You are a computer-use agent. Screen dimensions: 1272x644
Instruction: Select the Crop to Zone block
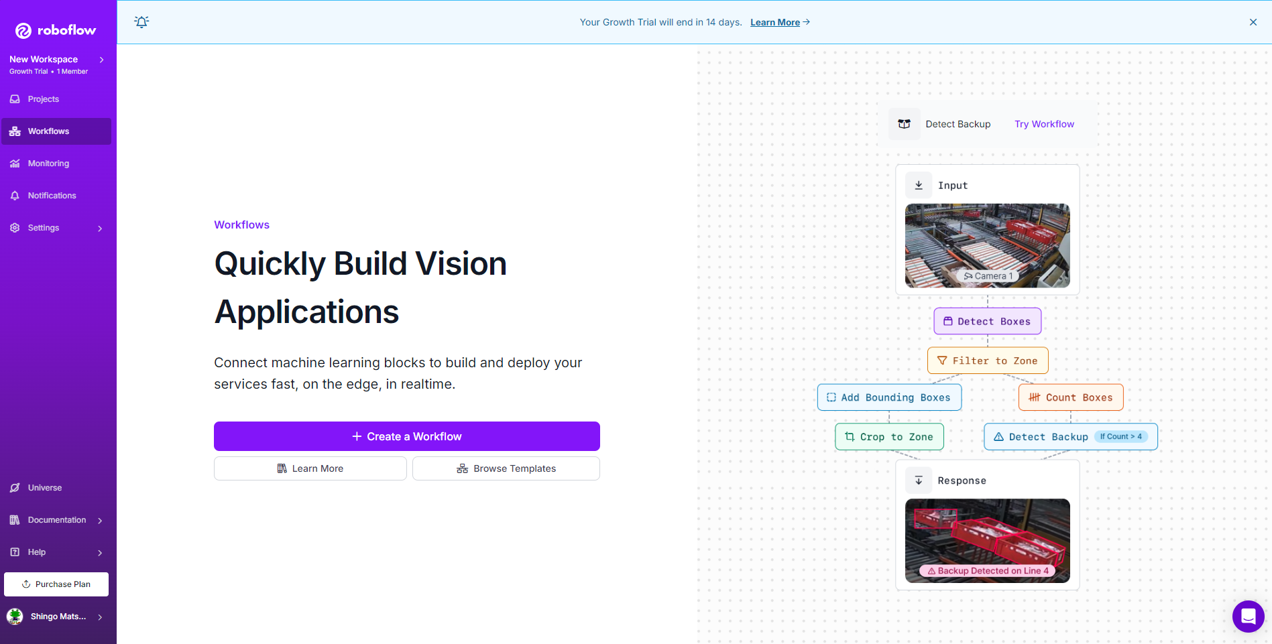click(x=889, y=437)
